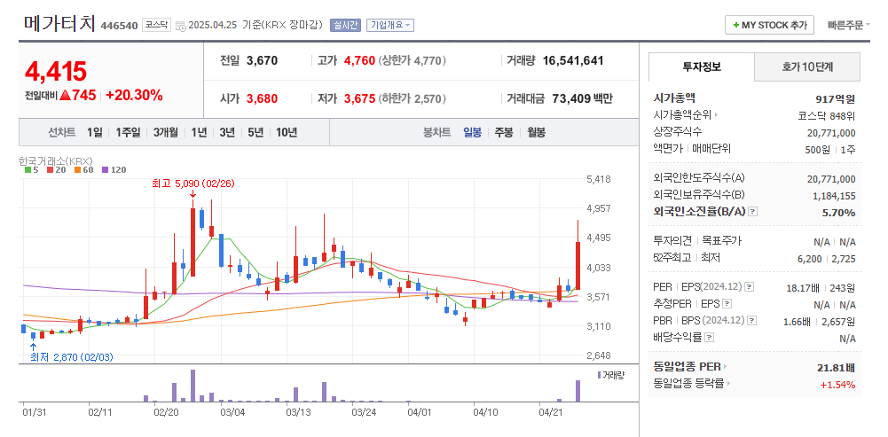
Task: Click the purple 거래량 legend marker
Action: [x=599, y=375]
